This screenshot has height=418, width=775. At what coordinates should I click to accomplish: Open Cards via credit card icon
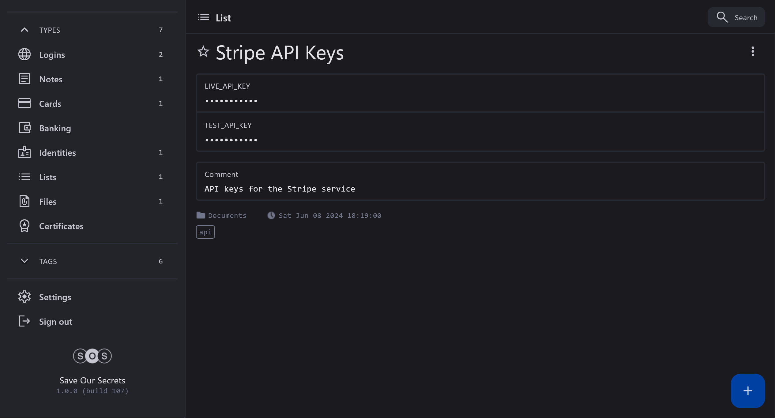(x=24, y=103)
